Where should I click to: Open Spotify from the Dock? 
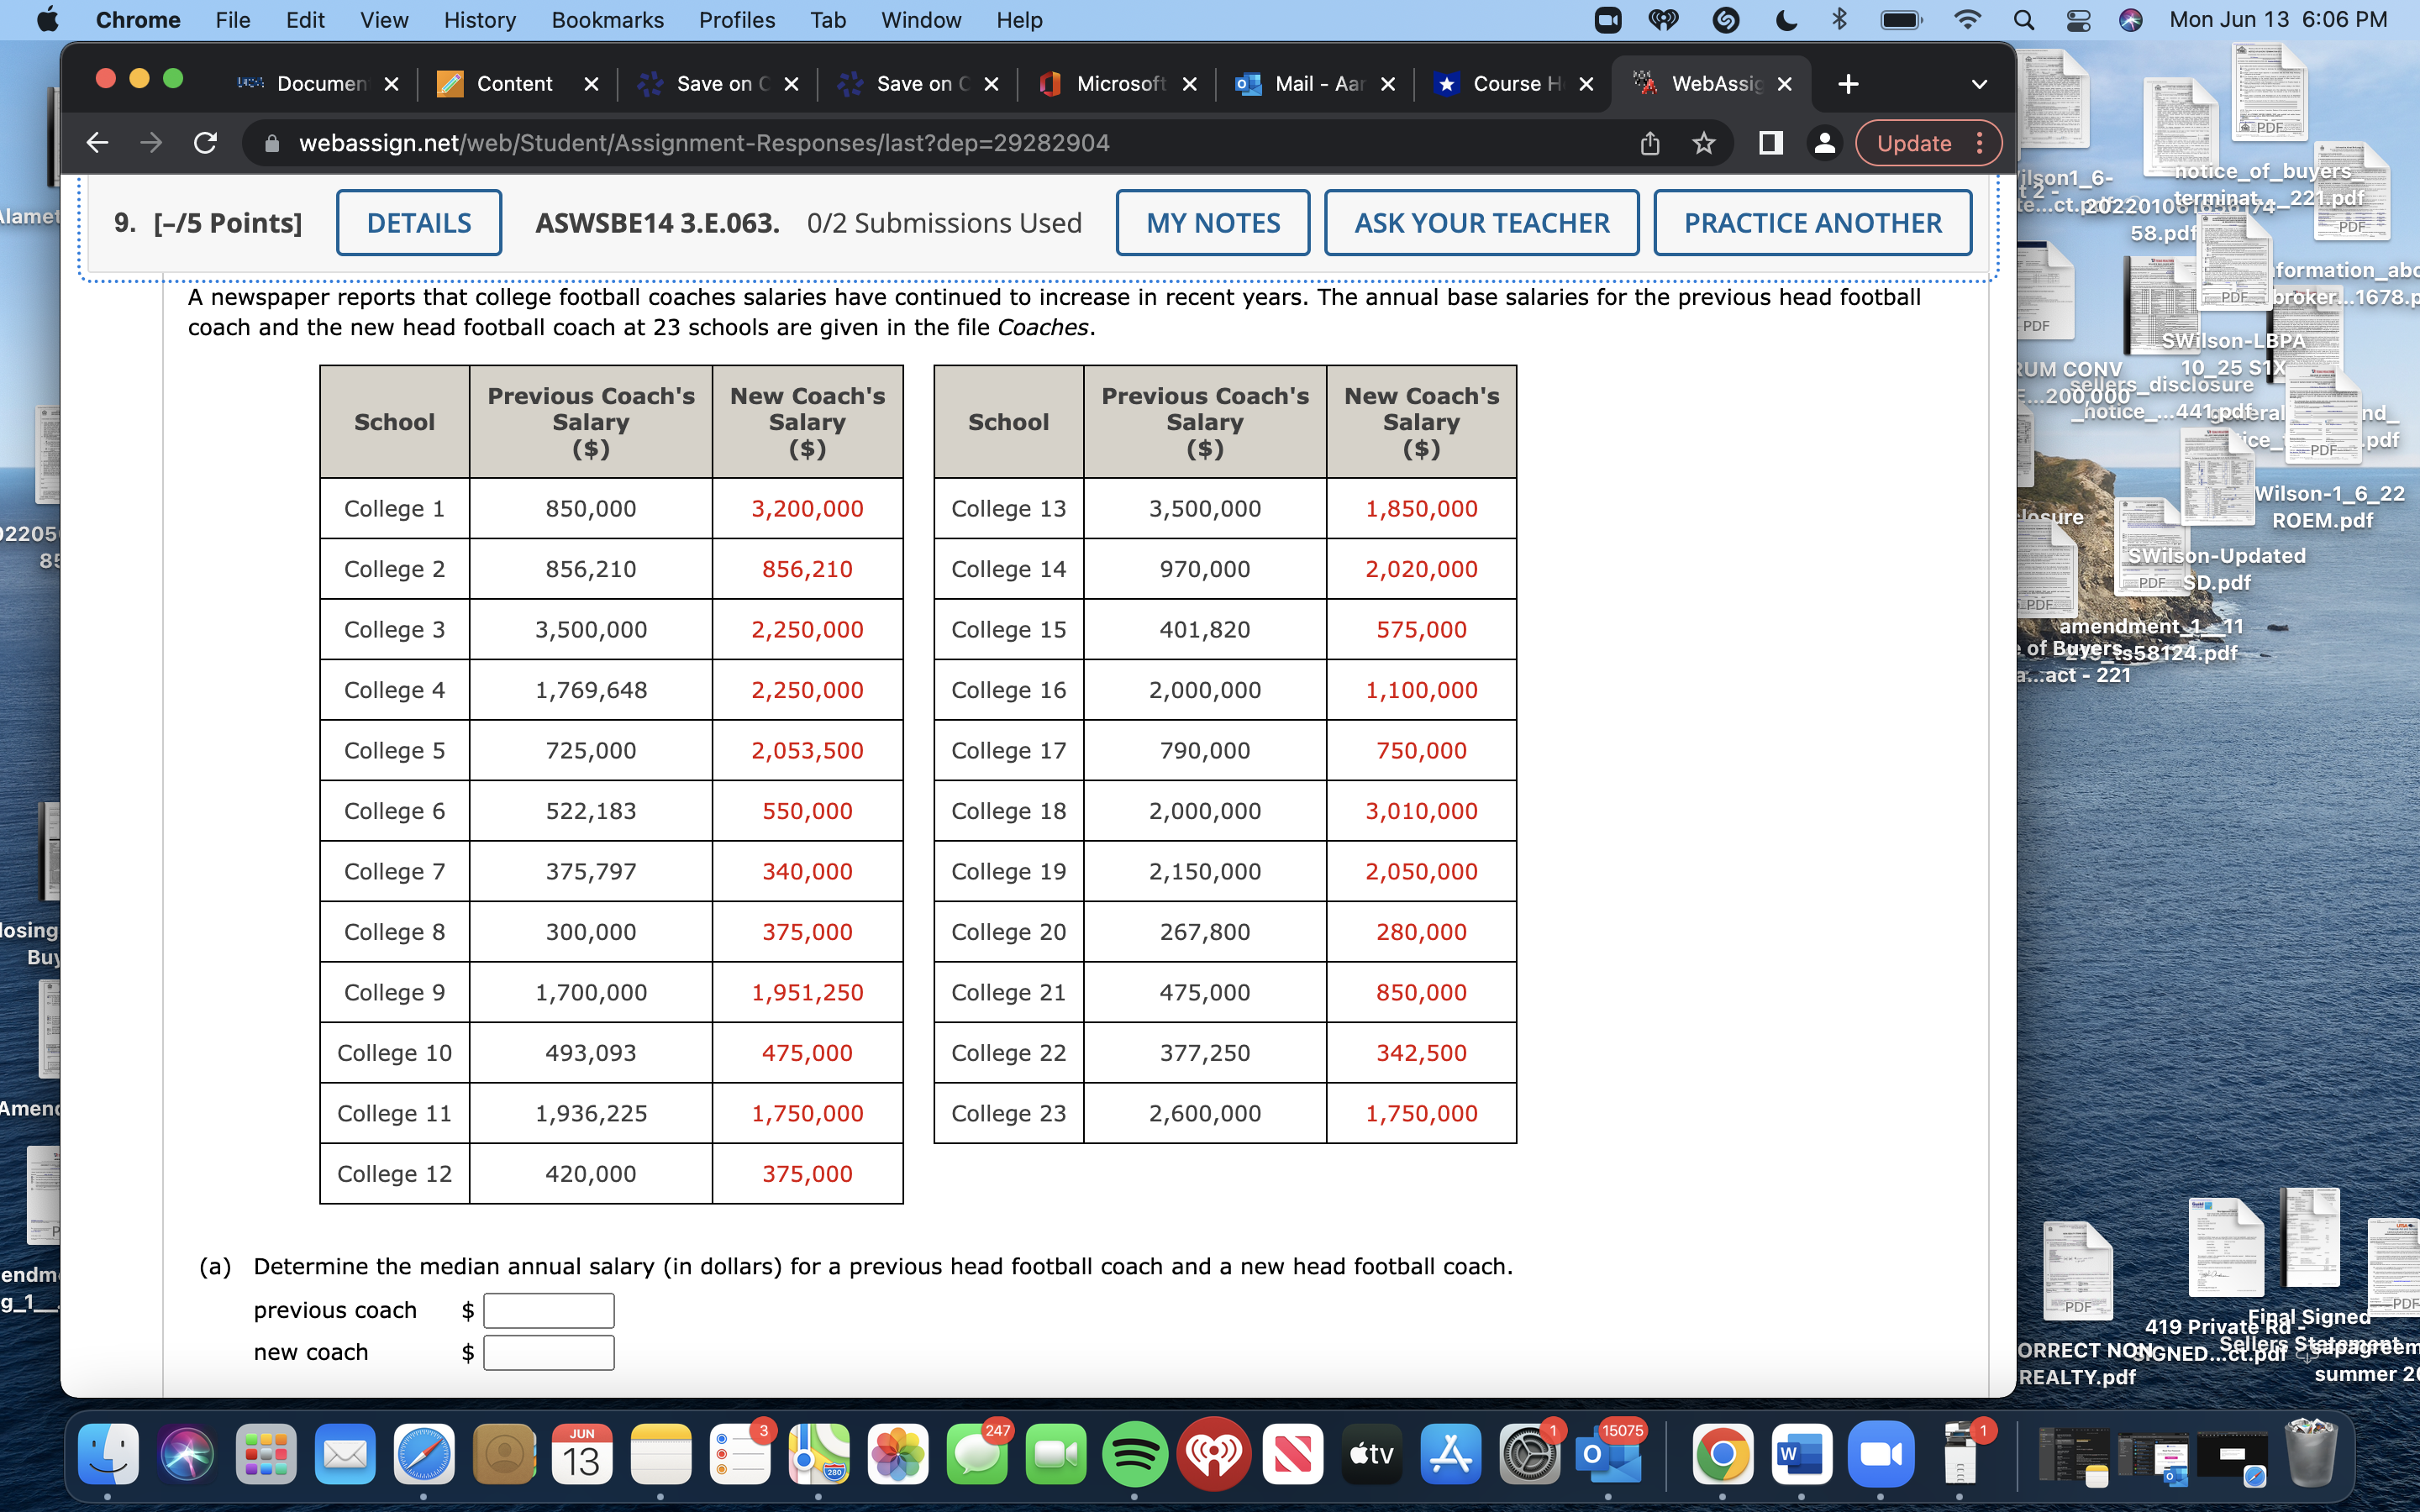click(1137, 1455)
